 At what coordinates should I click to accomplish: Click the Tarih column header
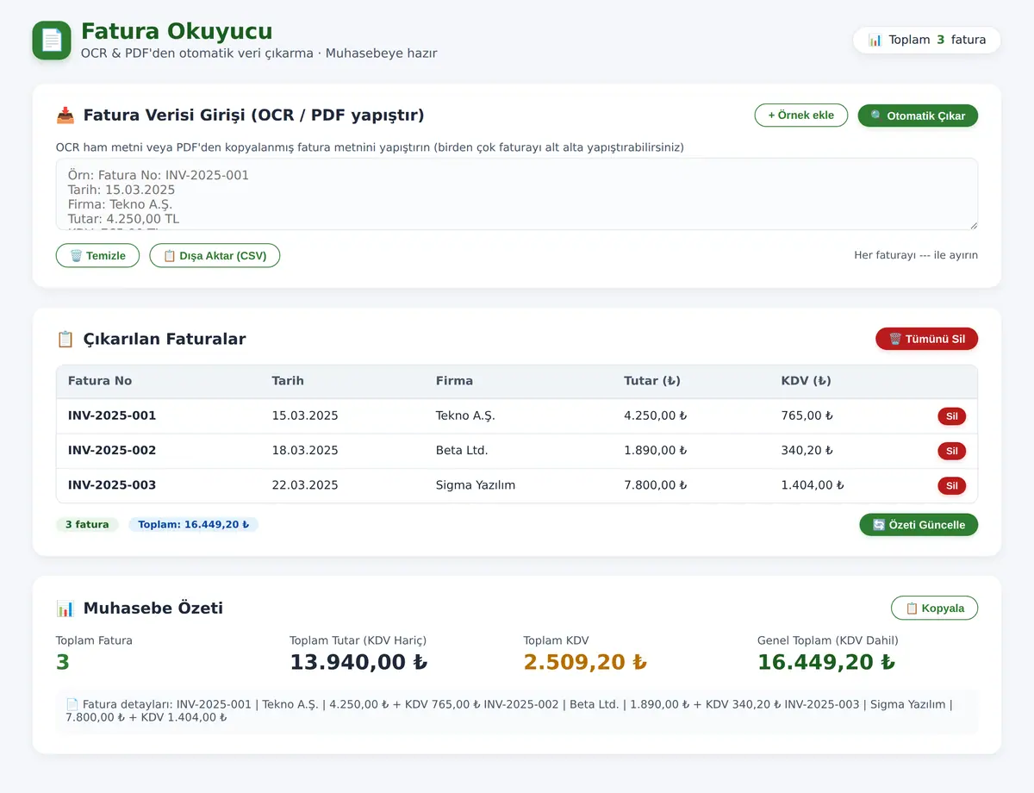click(x=288, y=381)
